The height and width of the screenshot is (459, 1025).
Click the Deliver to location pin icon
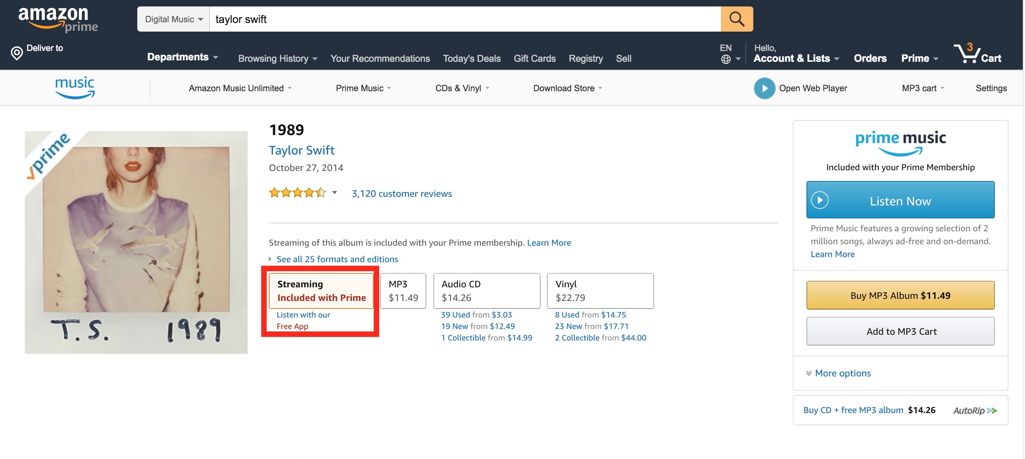click(17, 53)
